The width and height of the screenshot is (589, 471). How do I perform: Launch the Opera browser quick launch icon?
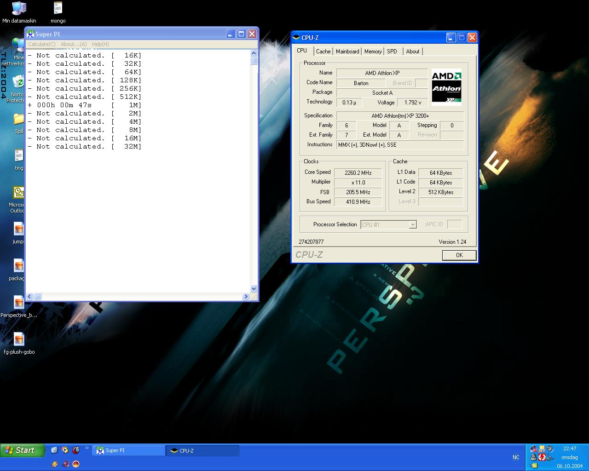pos(66,464)
